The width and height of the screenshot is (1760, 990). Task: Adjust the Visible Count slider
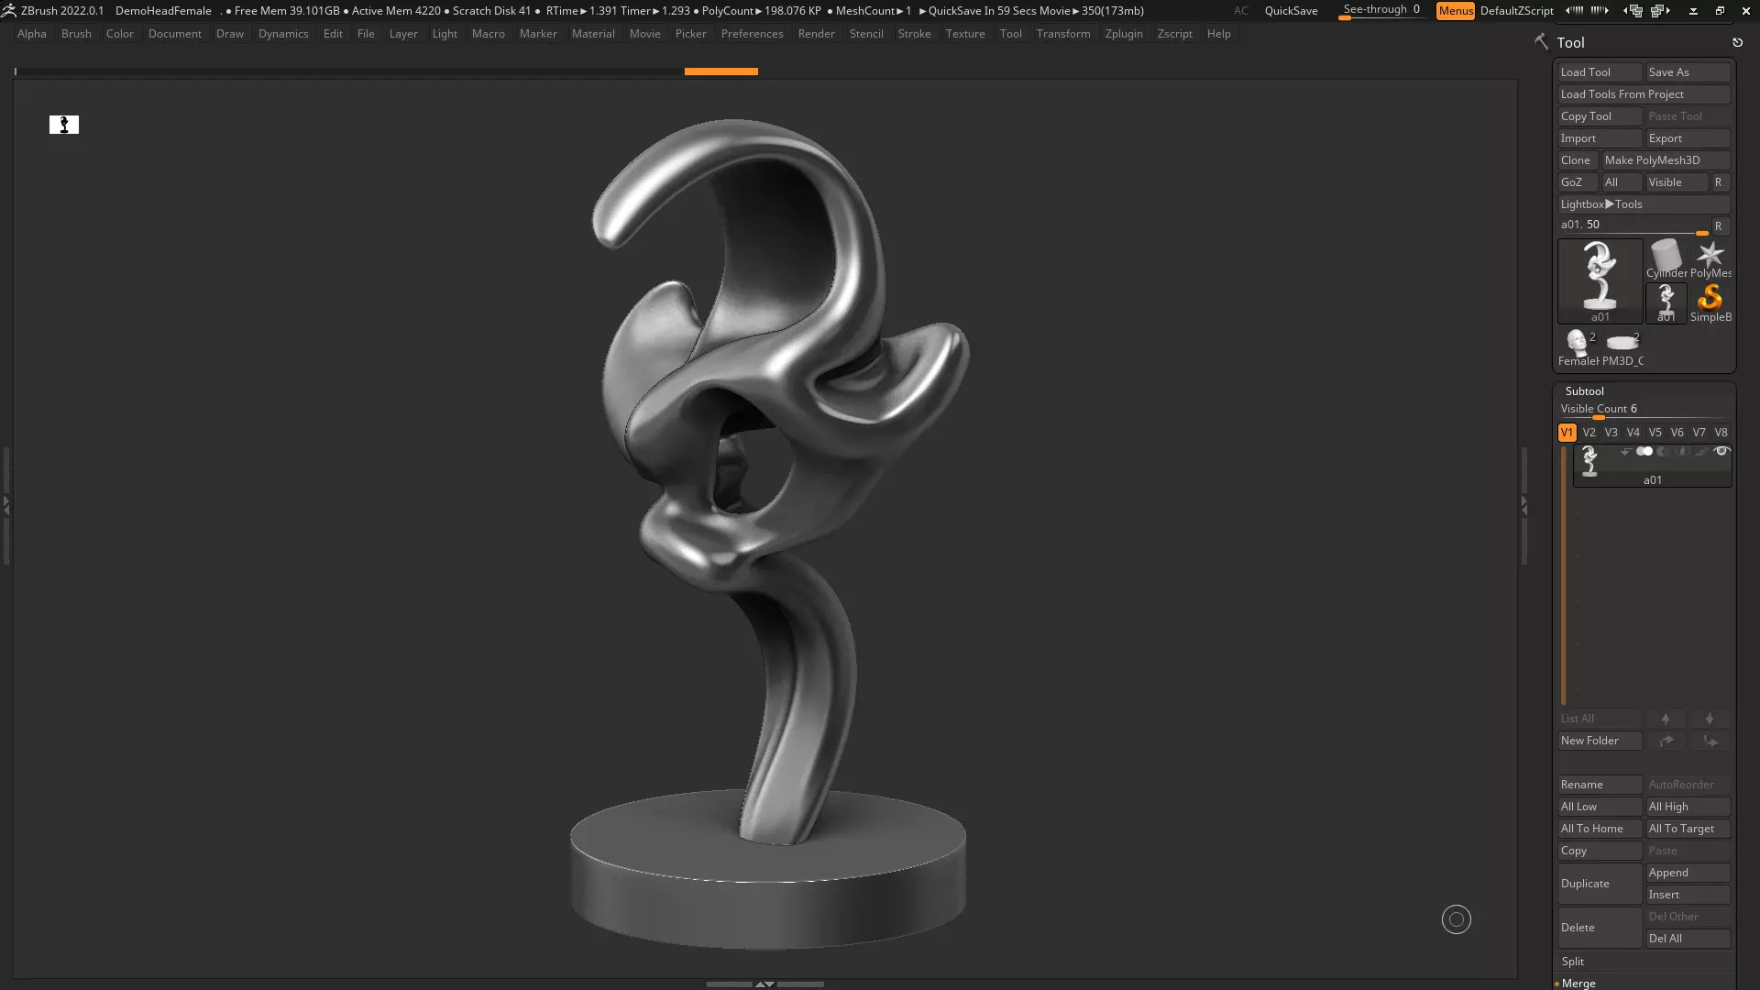1644,410
